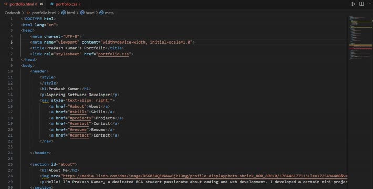Image resolution: width=373 pixels, height=189 pixels.
Task: Open the portfolio.css href link
Action: [113, 54]
